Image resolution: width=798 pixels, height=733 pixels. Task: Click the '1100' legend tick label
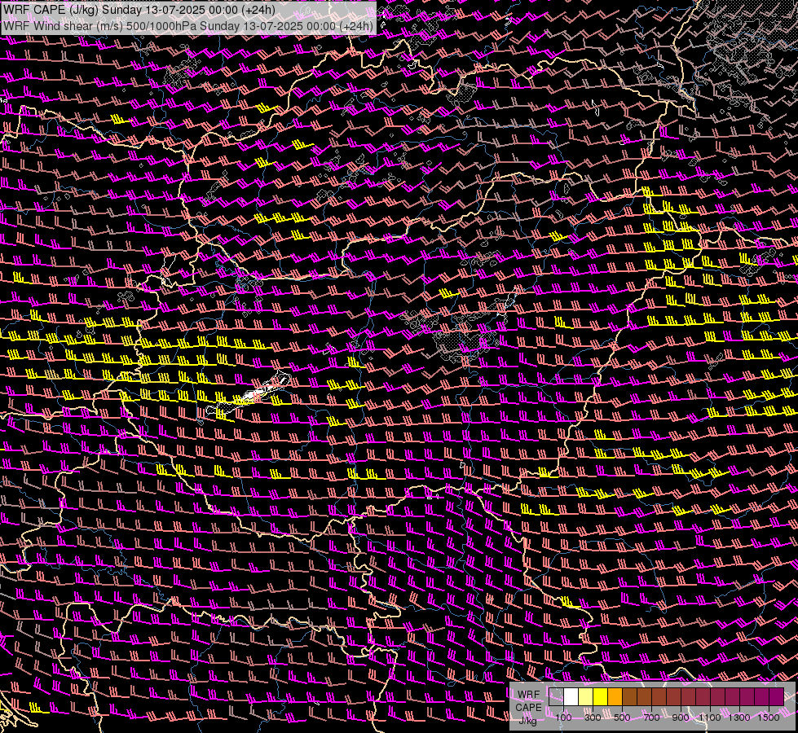tap(710, 718)
